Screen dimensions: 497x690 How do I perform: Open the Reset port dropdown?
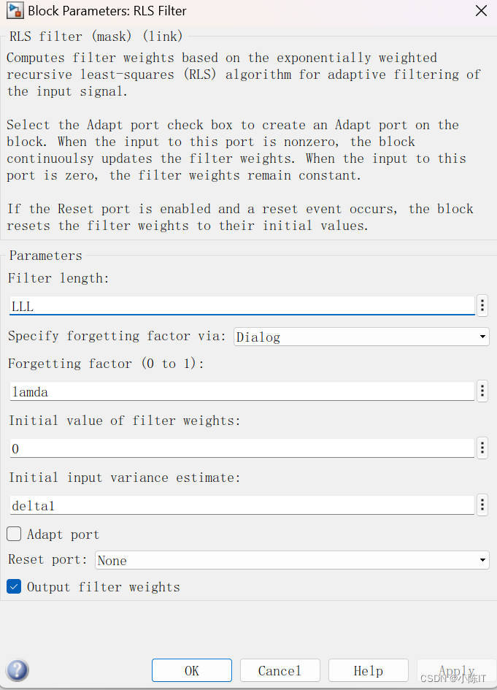pyautogui.click(x=292, y=560)
